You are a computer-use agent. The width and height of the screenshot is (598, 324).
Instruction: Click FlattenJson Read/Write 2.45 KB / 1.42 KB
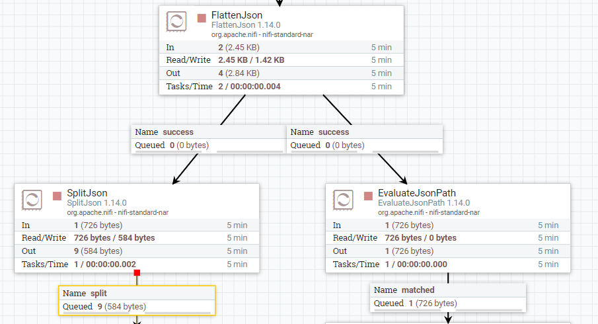click(251, 60)
